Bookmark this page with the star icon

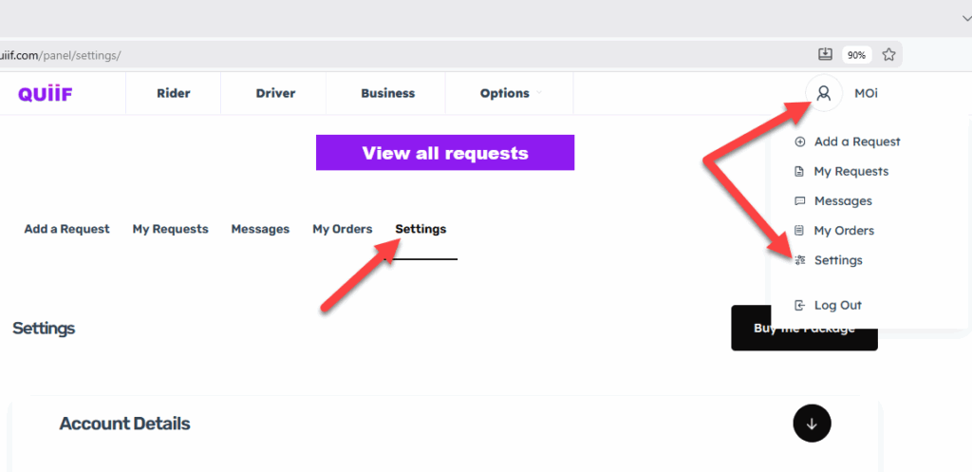888,55
